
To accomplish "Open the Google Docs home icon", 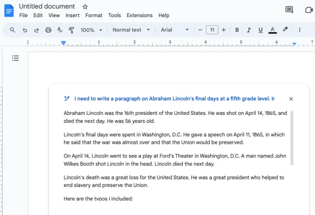I will 9,11.
